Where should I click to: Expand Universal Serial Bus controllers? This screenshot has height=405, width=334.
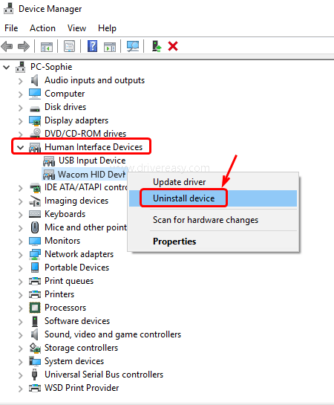coord(20,375)
